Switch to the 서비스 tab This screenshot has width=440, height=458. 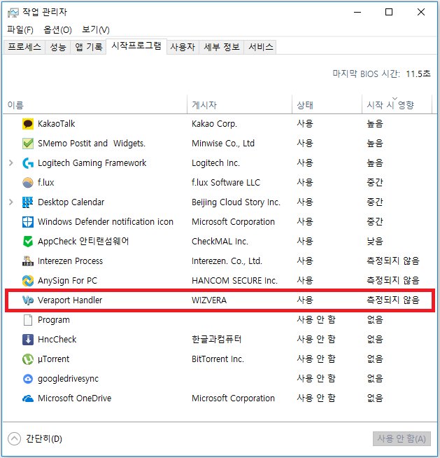pos(260,47)
